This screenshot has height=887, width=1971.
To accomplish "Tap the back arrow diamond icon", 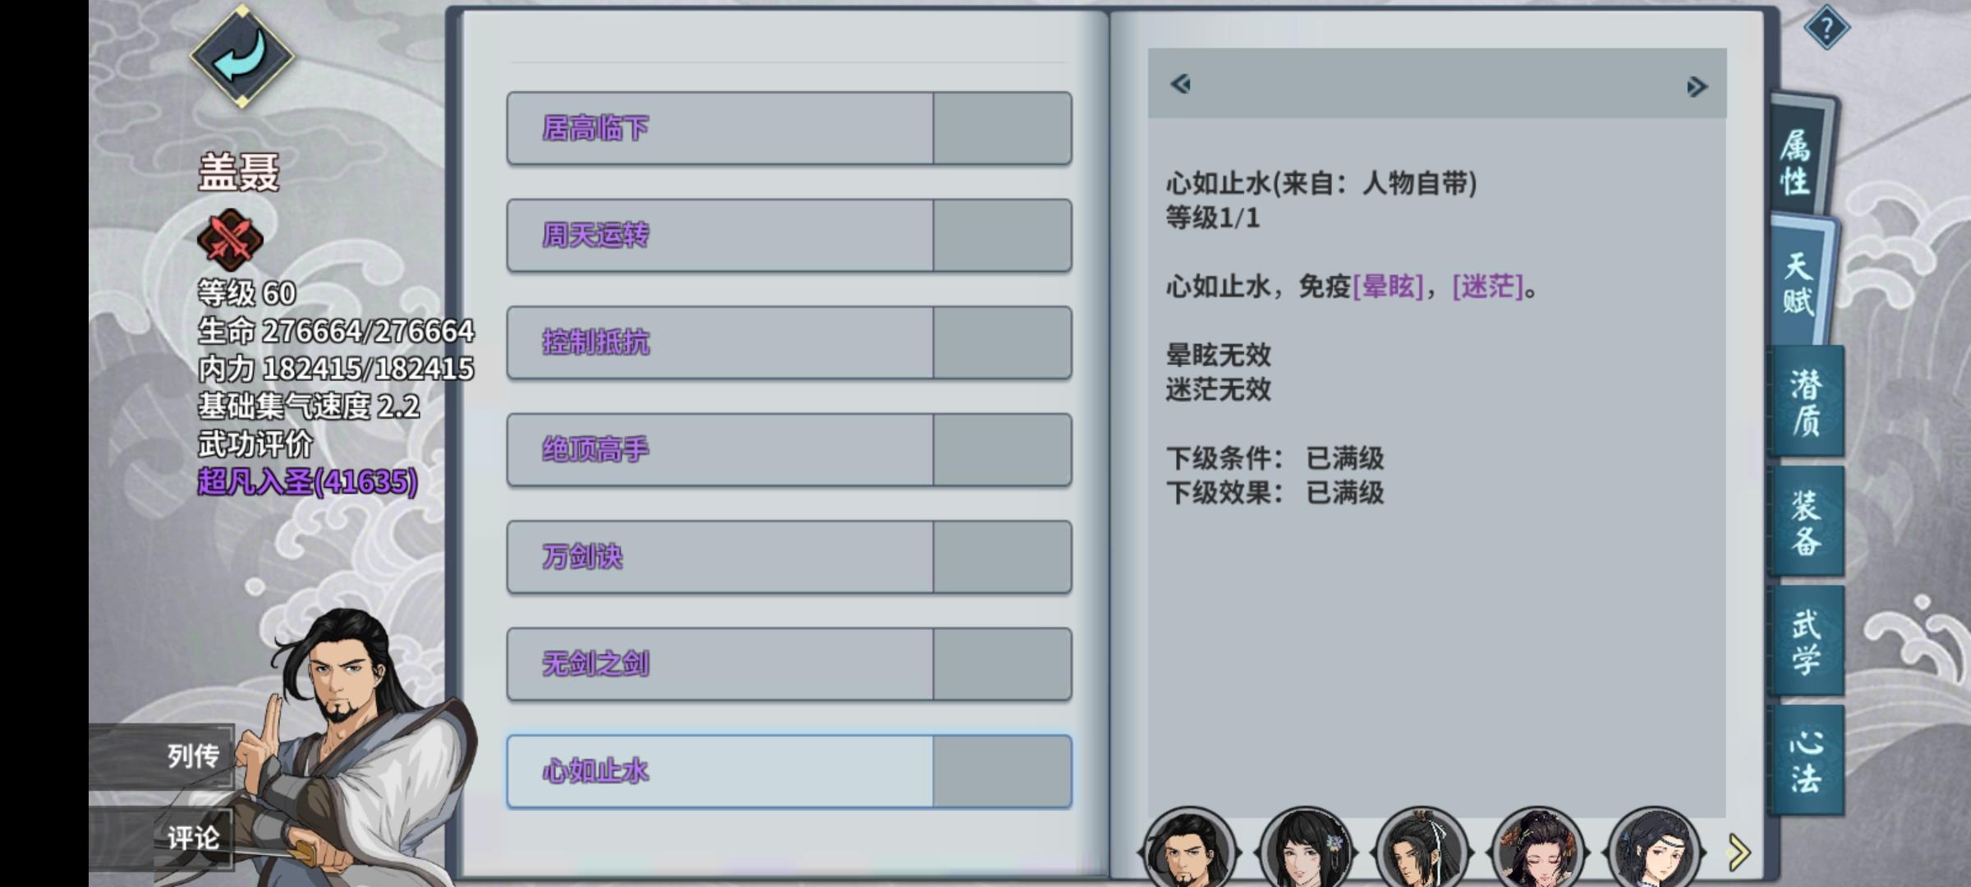I will 241,56.
